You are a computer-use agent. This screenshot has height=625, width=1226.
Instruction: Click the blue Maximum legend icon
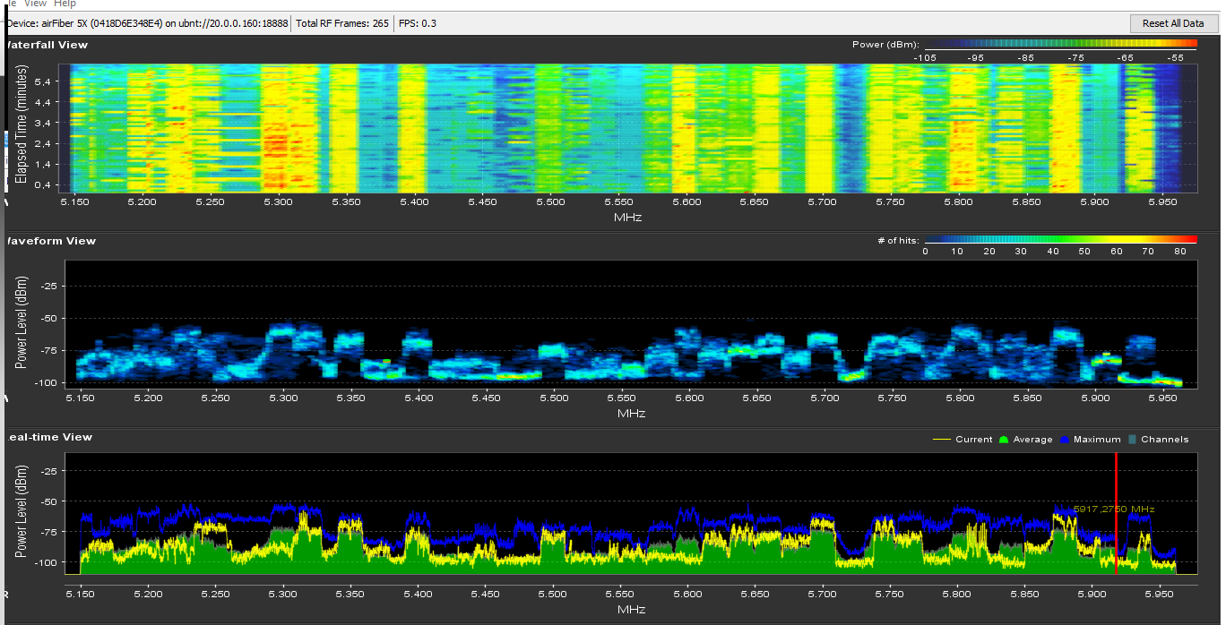pyautogui.click(x=1065, y=440)
